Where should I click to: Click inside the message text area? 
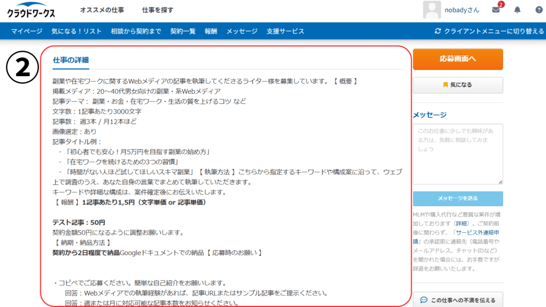click(457, 153)
